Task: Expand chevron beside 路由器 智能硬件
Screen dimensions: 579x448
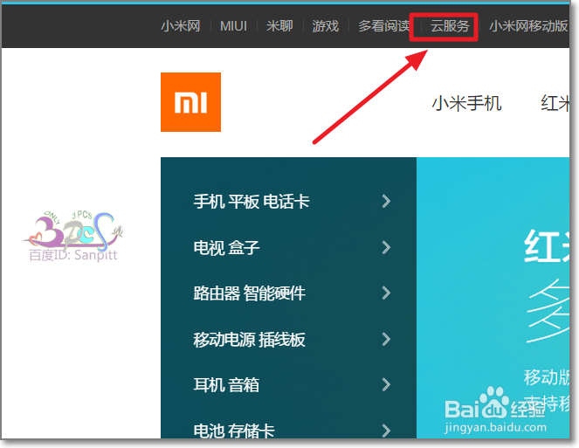Action: click(386, 293)
